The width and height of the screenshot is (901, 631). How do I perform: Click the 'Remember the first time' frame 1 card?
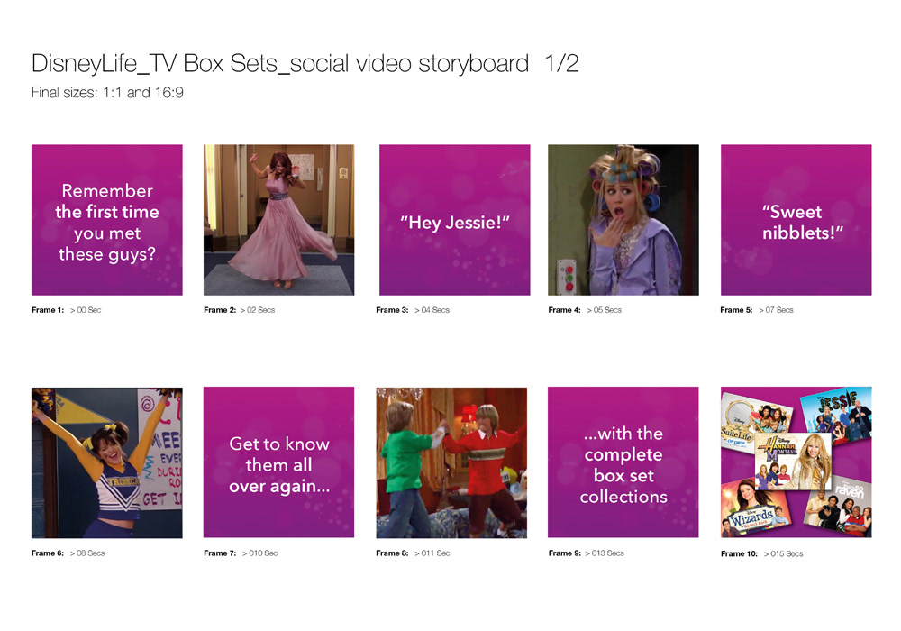click(107, 220)
